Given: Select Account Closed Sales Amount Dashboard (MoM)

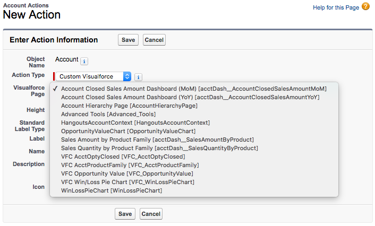Looking at the screenshot, I should coord(193,89).
